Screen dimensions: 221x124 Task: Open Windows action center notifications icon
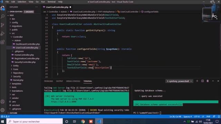[x=217, y=121]
